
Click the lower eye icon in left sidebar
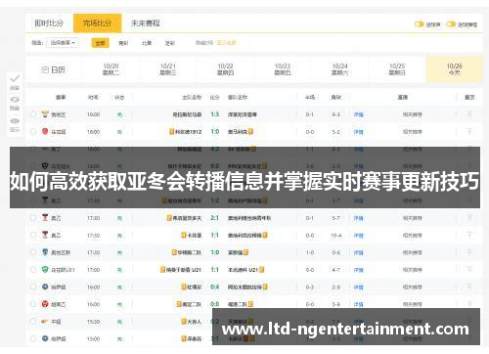(x=15, y=121)
